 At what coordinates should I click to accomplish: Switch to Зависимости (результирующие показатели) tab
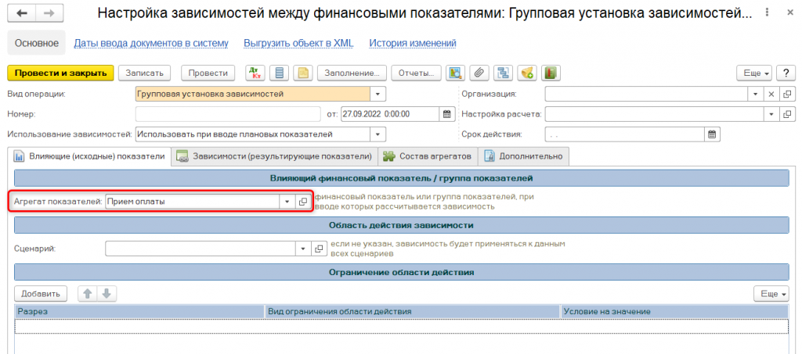pyautogui.click(x=274, y=156)
